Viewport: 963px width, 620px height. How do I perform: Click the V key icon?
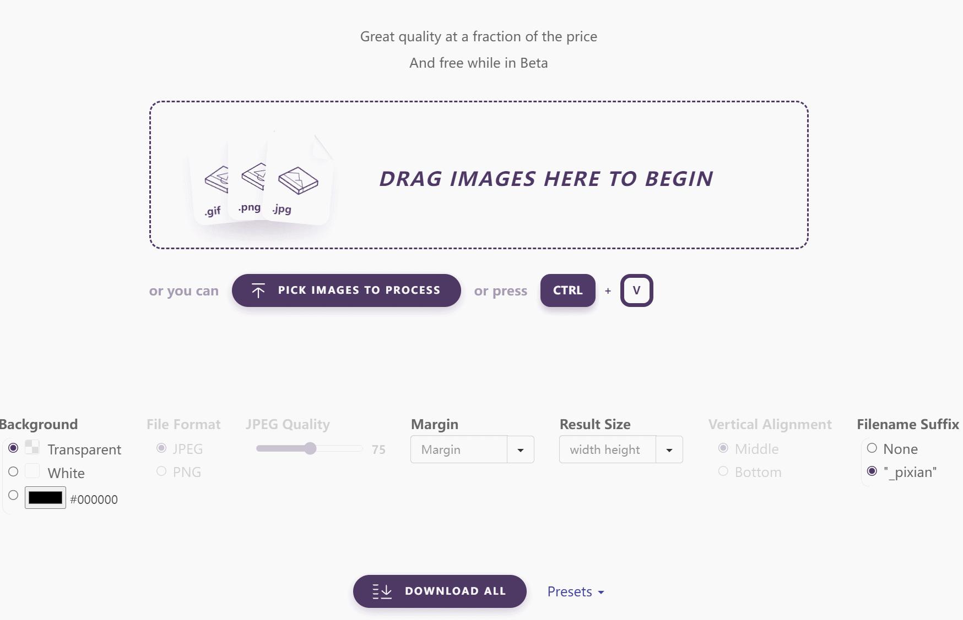[x=636, y=290]
